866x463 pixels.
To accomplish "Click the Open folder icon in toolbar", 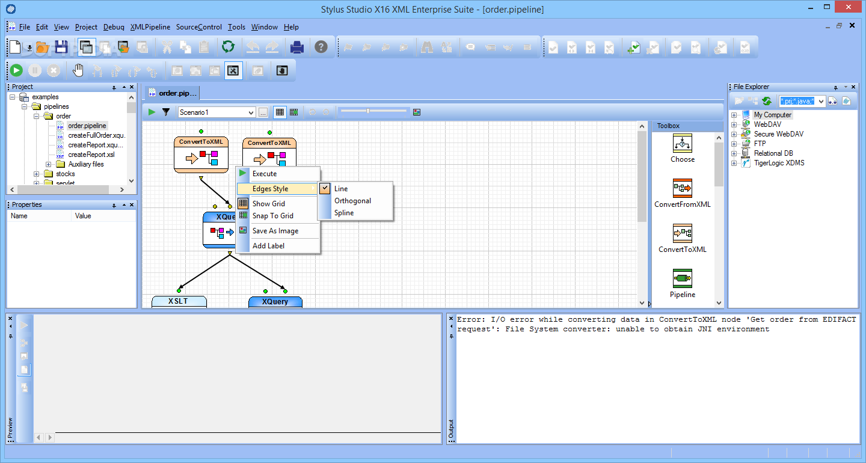I will tap(41, 47).
